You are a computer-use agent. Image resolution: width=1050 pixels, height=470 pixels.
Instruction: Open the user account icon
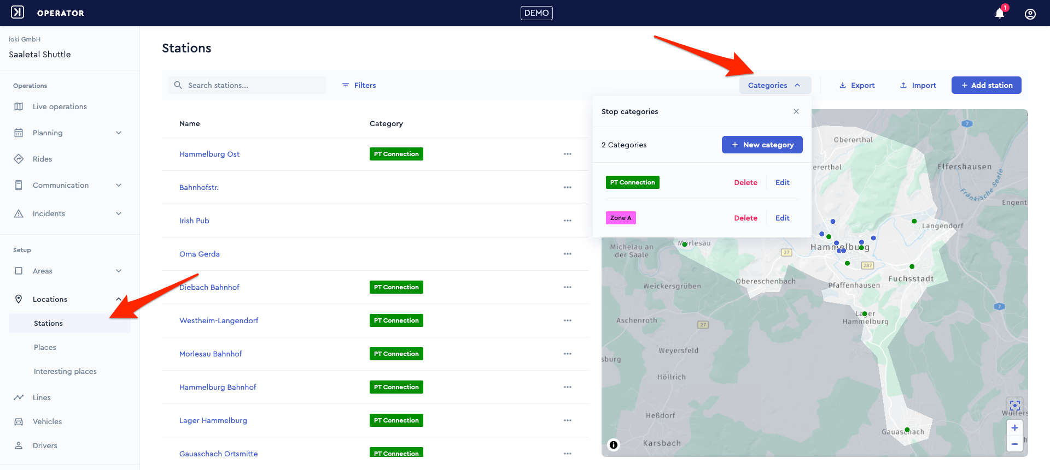(x=1030, y=14)
